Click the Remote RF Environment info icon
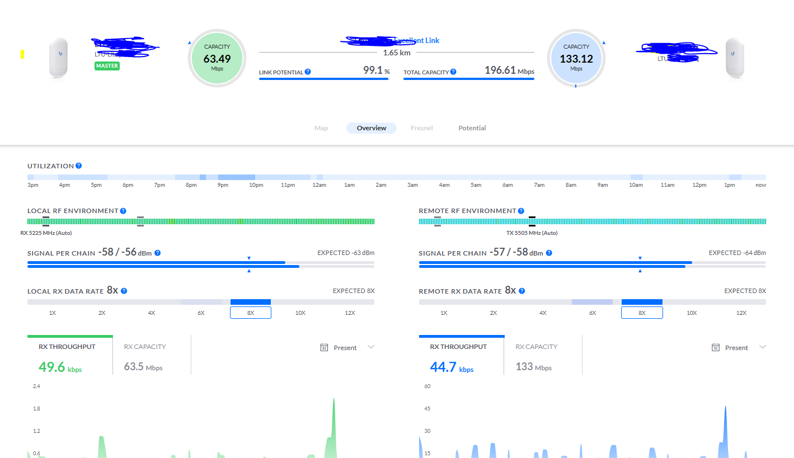 [x=521, y=211]
